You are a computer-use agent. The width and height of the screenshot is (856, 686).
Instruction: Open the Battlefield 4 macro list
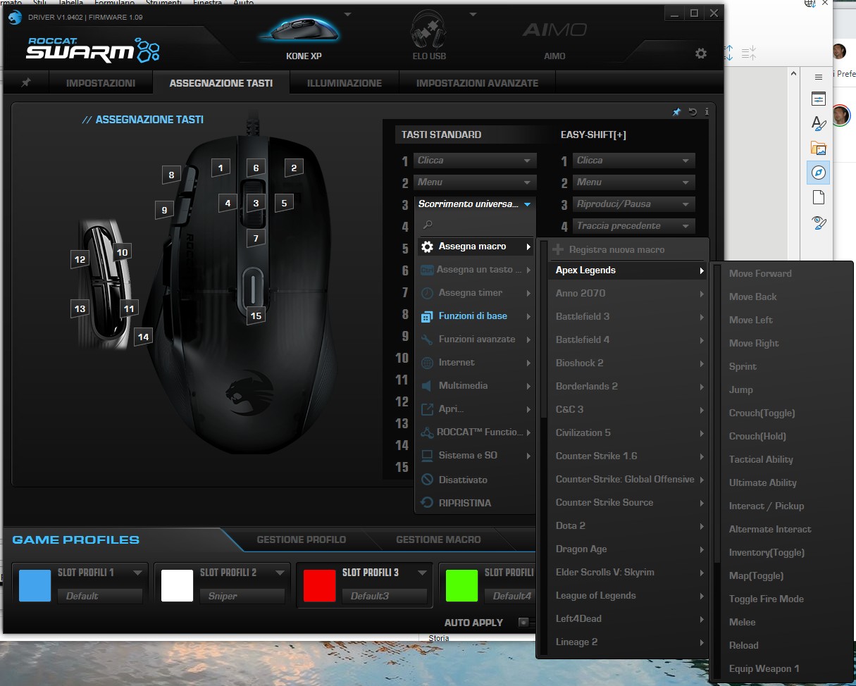(628, 339)
